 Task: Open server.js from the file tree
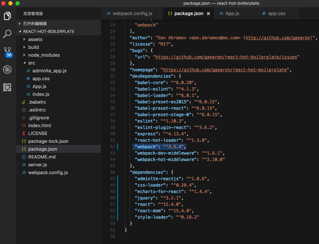37,165
